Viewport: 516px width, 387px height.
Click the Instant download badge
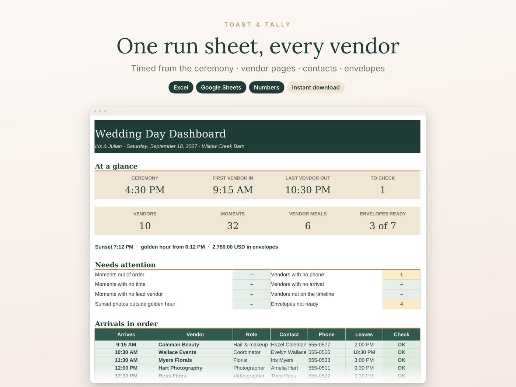pos(316,87)
